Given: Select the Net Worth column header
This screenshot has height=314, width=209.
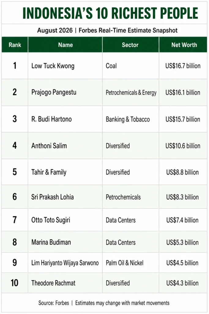Looking at the screenshot, I should click(184, 45).
